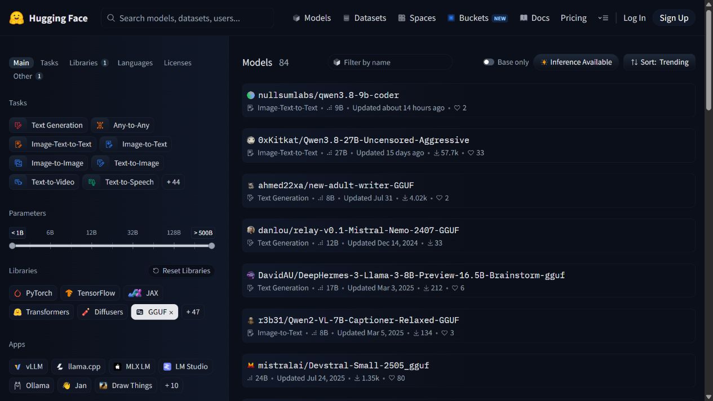Filter by JAX library
This screenshot has height=401, width=713.
143,293
